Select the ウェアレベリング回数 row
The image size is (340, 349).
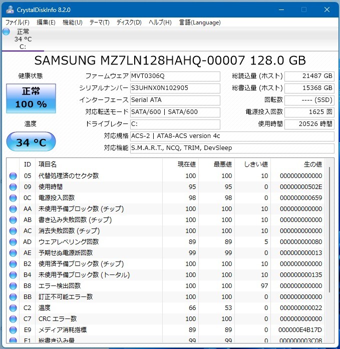click(x=166, y=241)
